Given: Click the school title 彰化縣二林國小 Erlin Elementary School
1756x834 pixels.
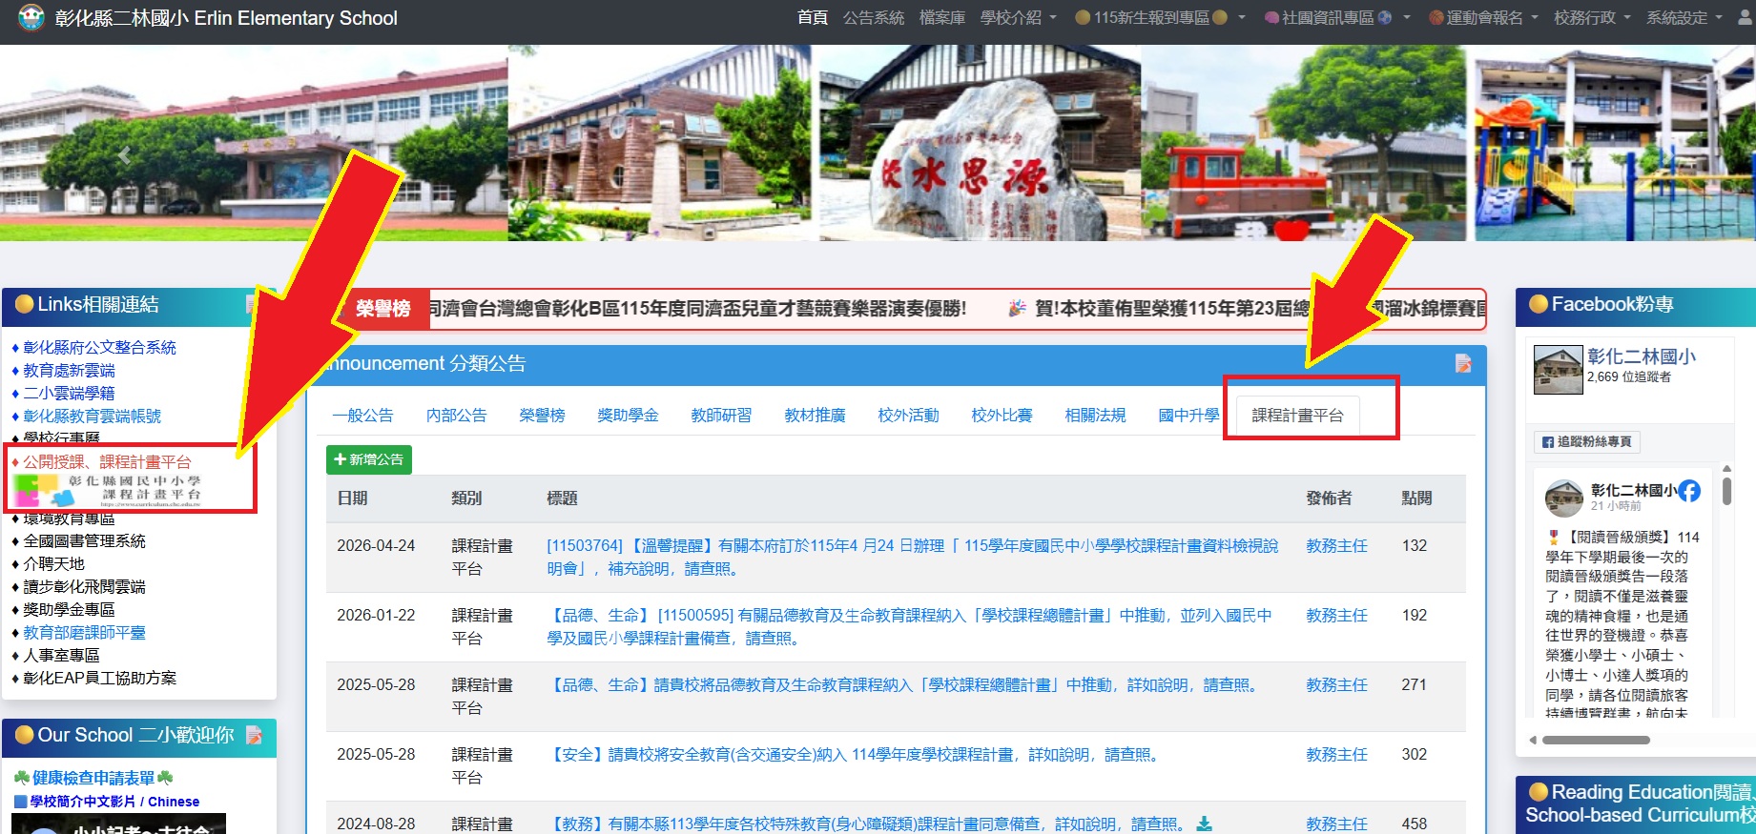Looking at the screenshot, I should [226, 18].
